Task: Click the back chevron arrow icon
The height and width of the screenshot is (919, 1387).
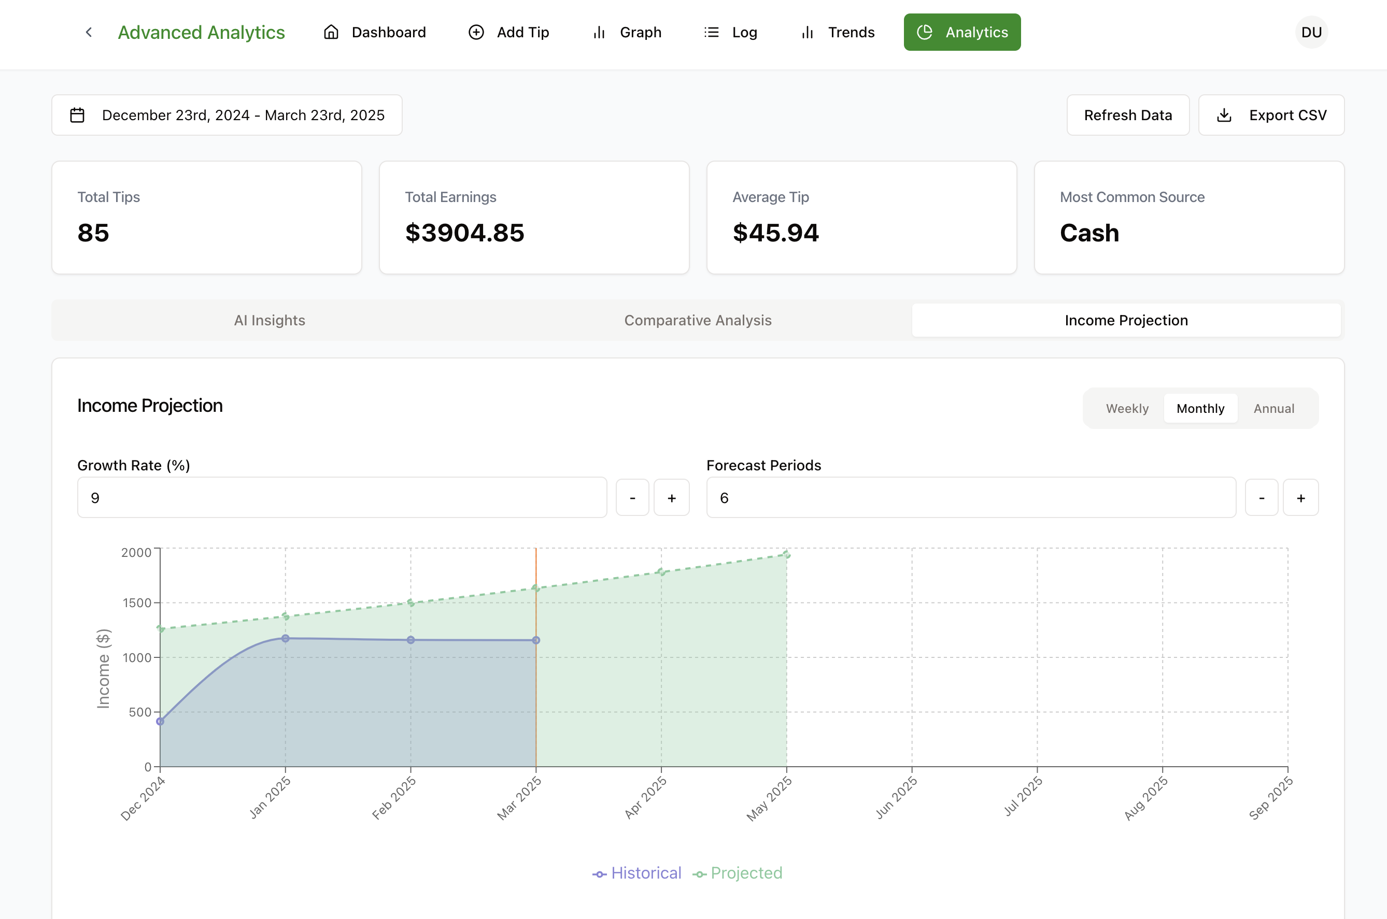Action: coord(89,32)
